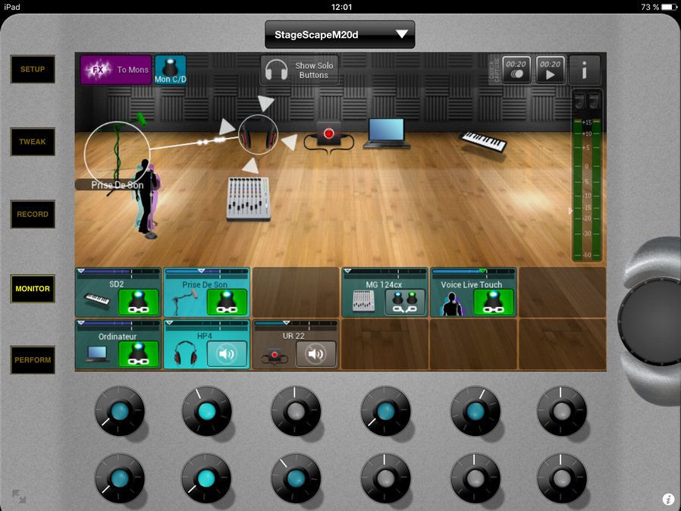Tap the headphones icon on the stage
Viewport: 681px width, 511px height.
[x=259, y=136]
